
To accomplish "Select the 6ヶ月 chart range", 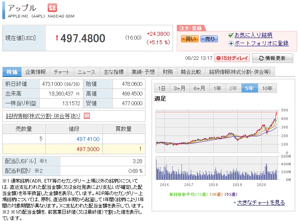I will [199, 88].
